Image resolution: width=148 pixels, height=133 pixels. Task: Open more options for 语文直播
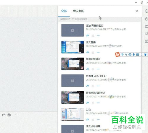coord(98,52)
